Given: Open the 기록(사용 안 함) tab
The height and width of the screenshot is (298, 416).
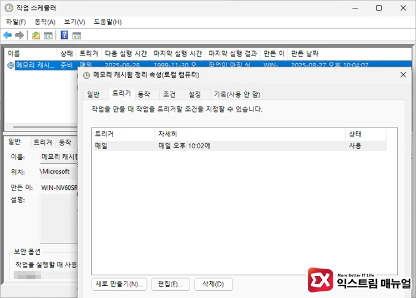Looking at the screenshot, I should click(x=237, y=94).
